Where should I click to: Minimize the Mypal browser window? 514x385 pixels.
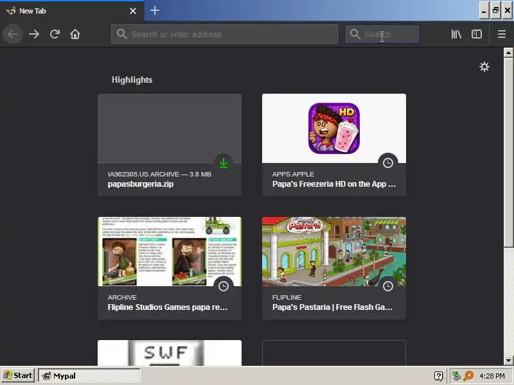(x=484, y=11)
